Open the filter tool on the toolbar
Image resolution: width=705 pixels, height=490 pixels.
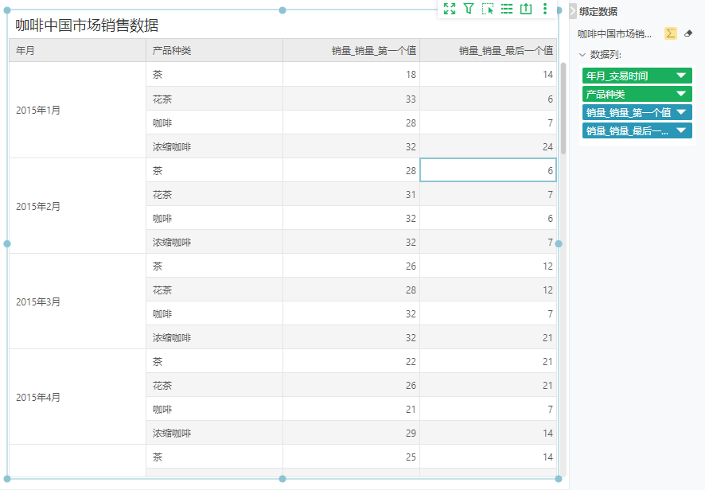pos(469,9)
